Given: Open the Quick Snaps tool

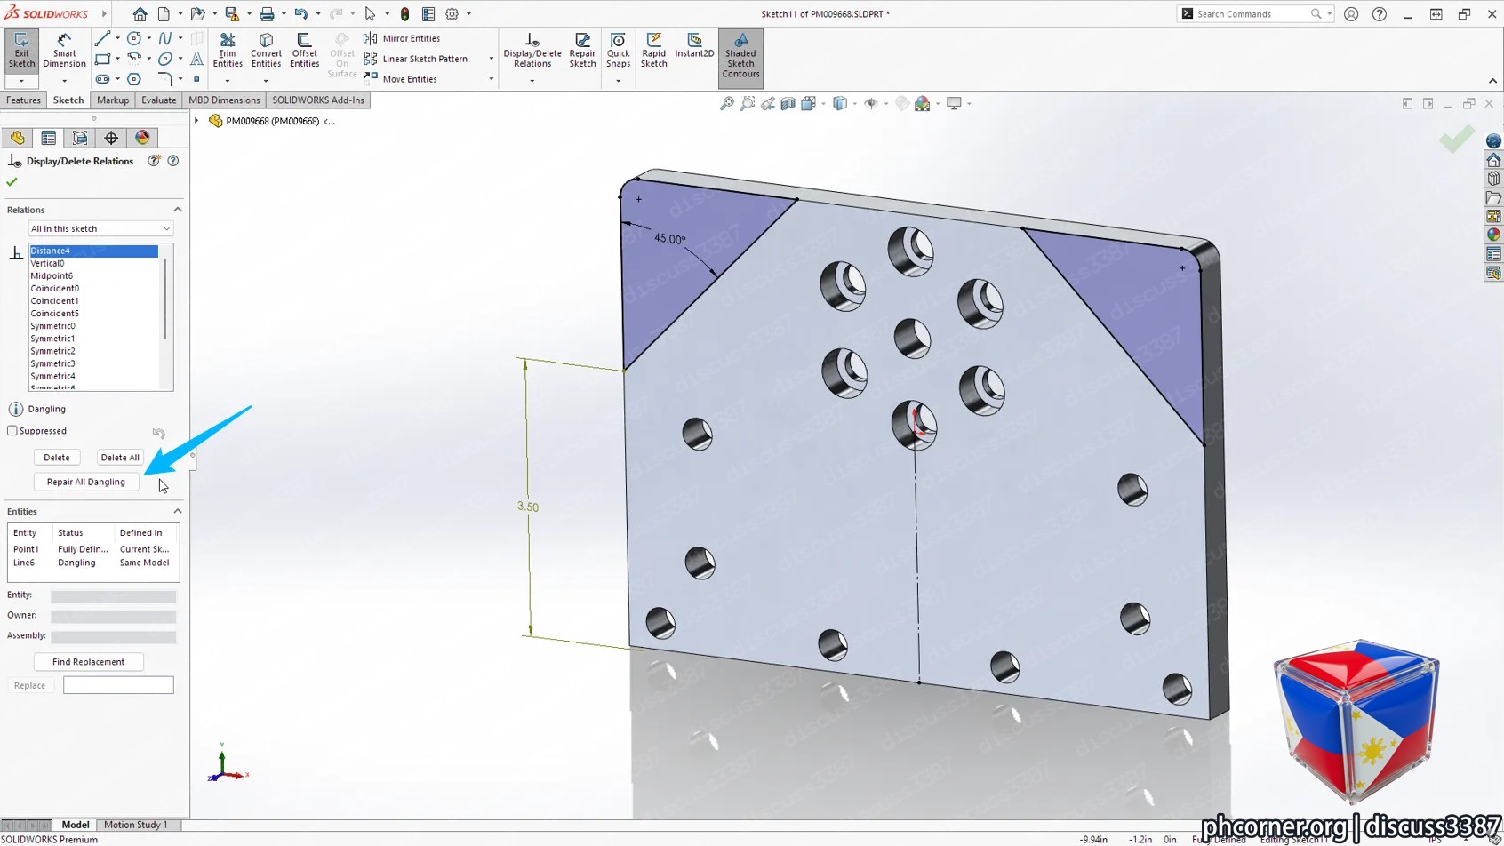Looking at the screenshot, I should coord(618,51).
